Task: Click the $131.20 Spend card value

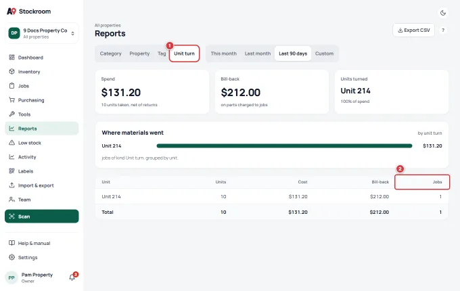Action: click(x=121, y=93)
